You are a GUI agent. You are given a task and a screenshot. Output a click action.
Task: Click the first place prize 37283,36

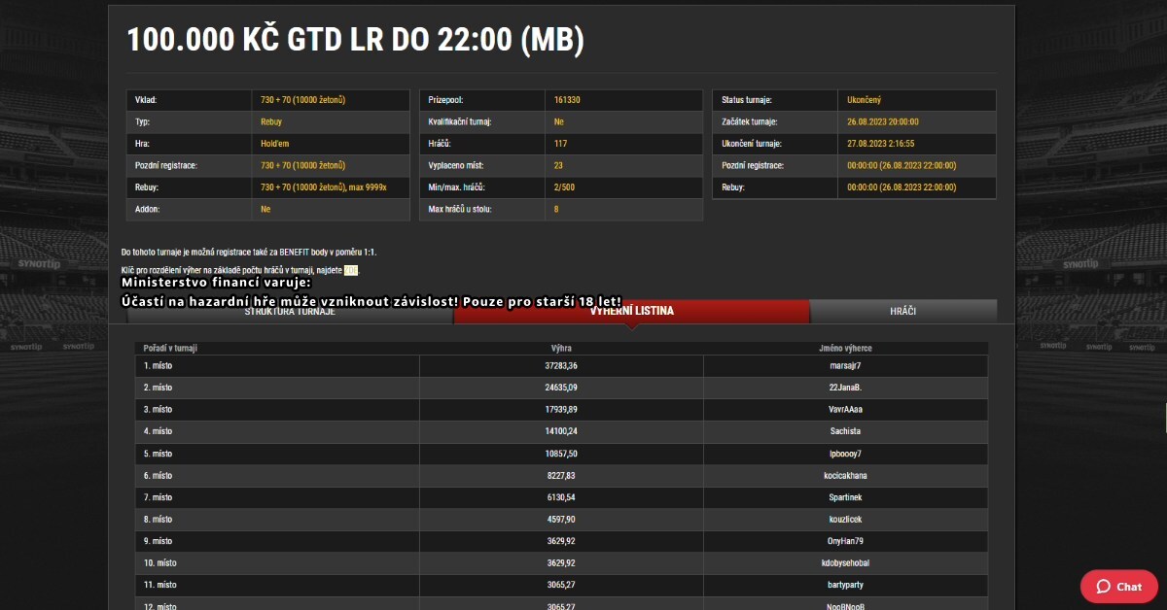561,366
